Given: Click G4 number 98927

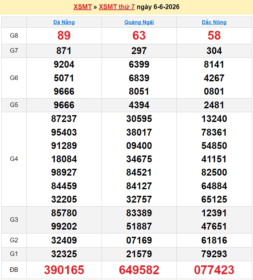Looking at the screenshot, I should click(64, 172).
